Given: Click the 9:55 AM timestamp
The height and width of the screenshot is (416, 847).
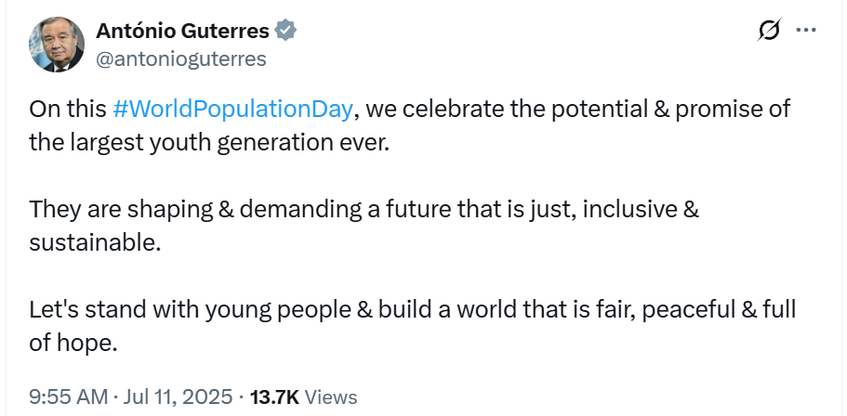Looking at the screenshot, I should tap(69, 397).
